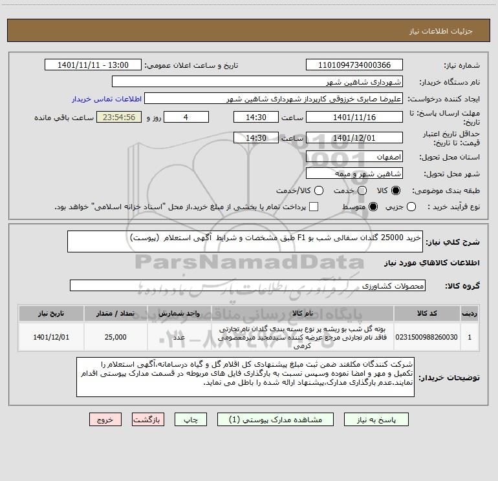Click the واحد شمارش column header
This screenshot has width=498, height=481.
point(179,314)
